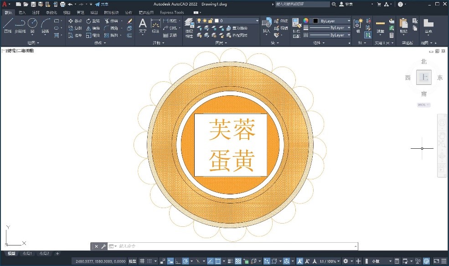Click the Share (共享) button
Viewport: 449px width, 266px height.
point(102,4)
